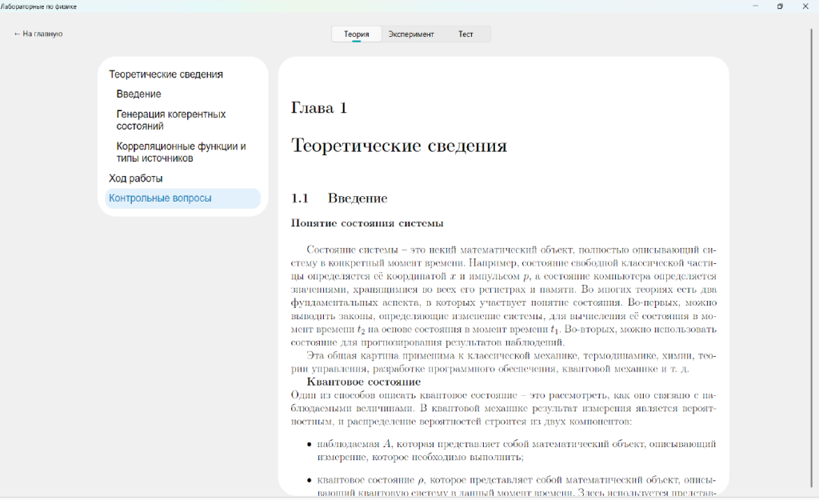
Task: Open Корреляционные функции и типы источников
Action: (181, 152)
